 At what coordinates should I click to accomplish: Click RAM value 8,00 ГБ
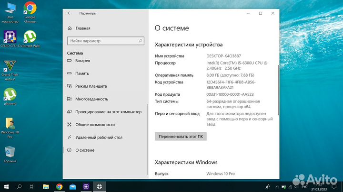click(x=230, y=75)
